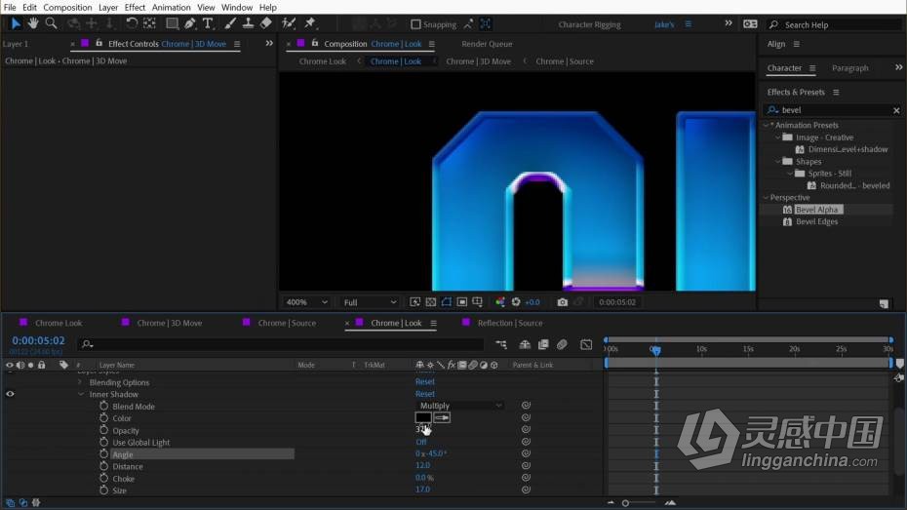This screenshot has height=510, width=907.
Task: Select the Brush tool
Action: tap(230, 23)
